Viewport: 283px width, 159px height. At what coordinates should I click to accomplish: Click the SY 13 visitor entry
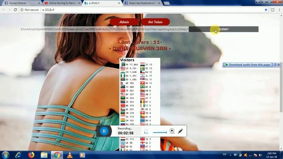pos(146,64)
